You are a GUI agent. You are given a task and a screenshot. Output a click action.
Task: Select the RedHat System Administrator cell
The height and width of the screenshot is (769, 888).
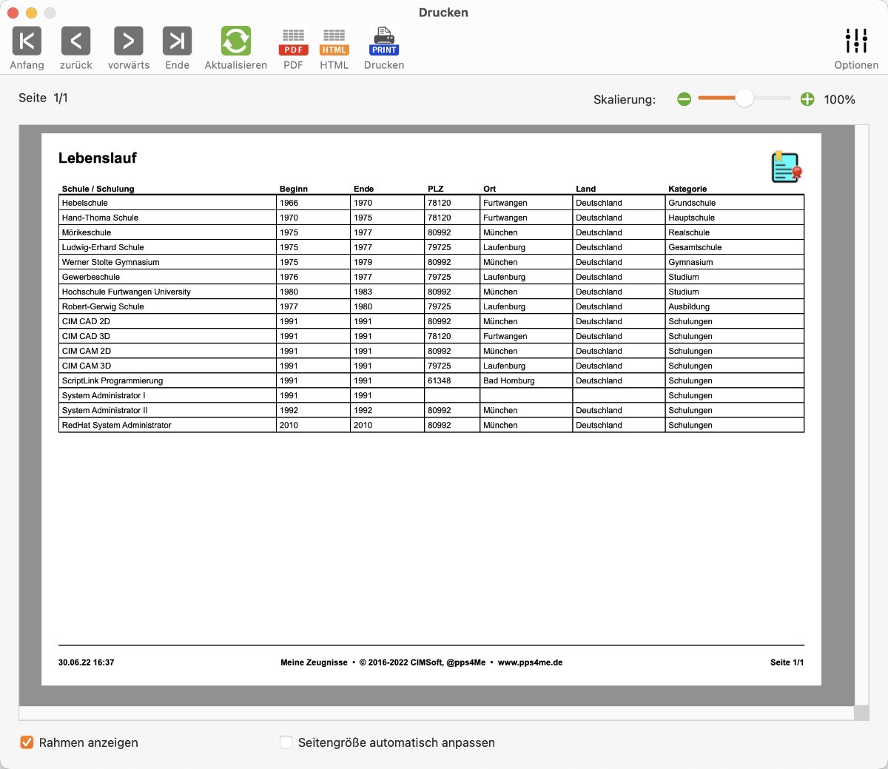click(x=167, y=425)
